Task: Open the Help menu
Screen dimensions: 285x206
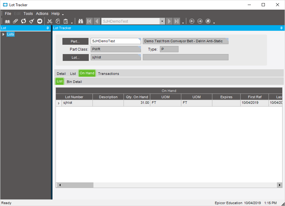Action: tap(56, 14)
